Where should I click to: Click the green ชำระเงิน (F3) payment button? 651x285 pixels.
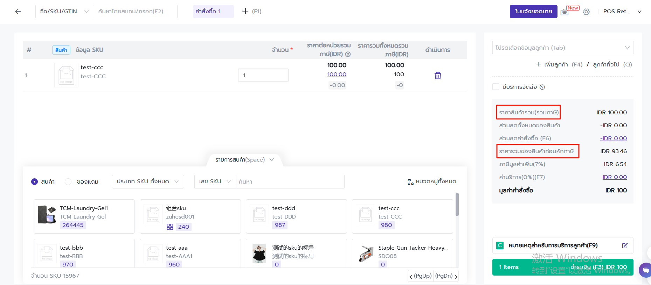[562, 267]
